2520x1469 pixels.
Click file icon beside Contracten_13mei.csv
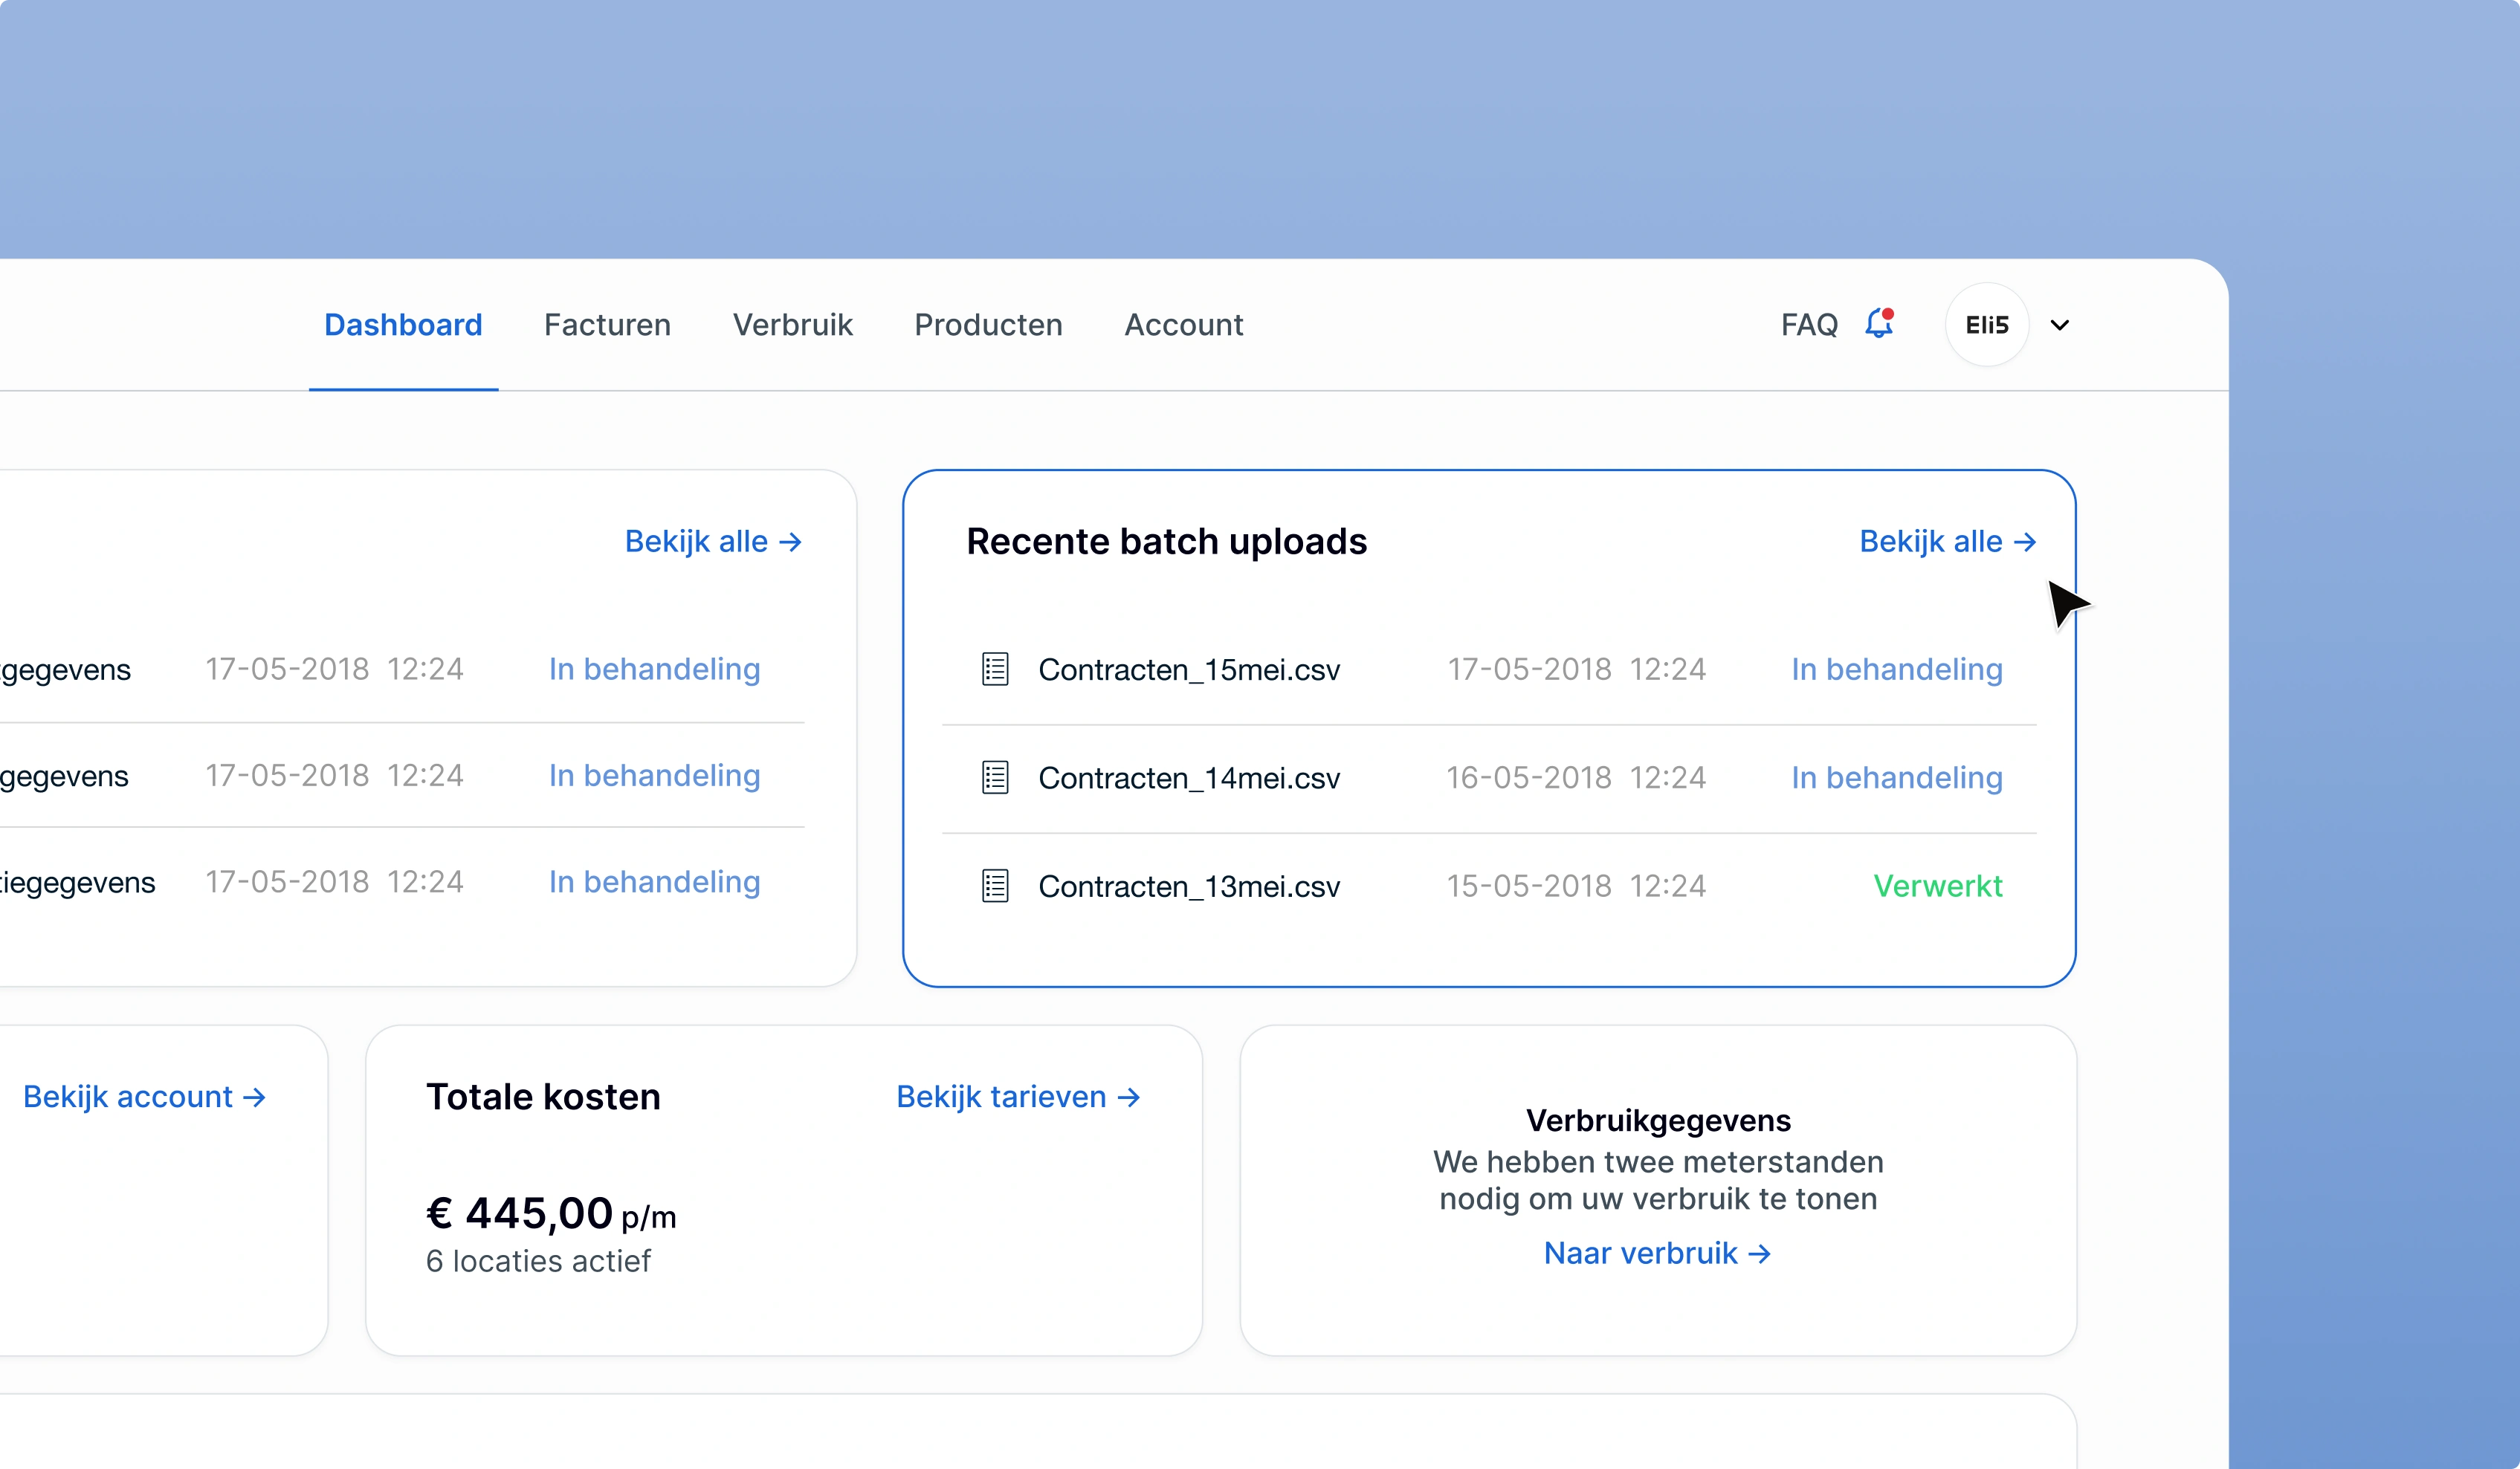[995, 886]
